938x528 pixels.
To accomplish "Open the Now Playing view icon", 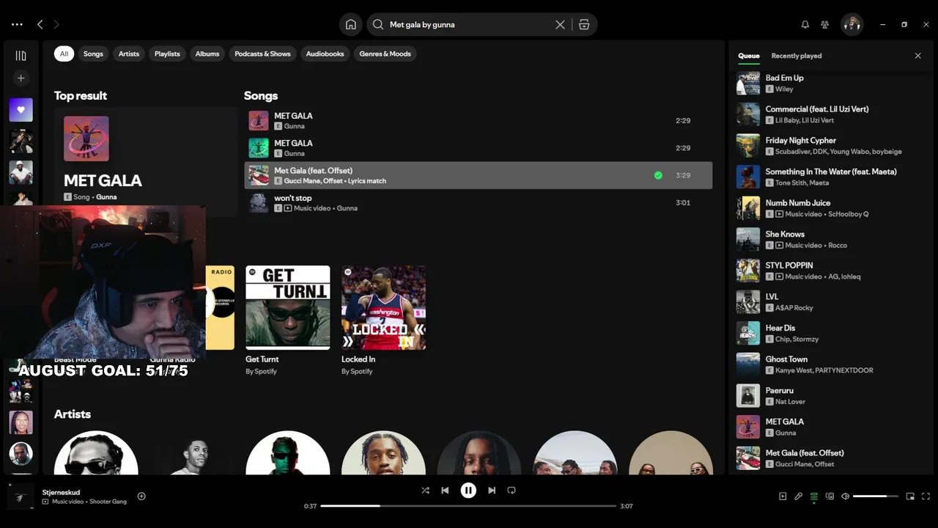I will (783, 496).
